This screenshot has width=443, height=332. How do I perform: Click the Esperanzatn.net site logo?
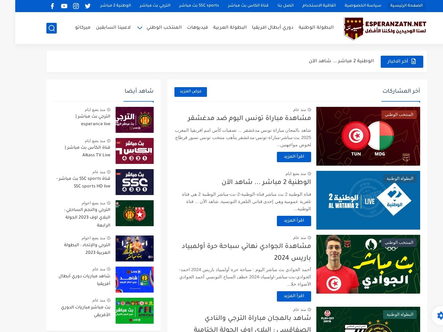point(385,28)
